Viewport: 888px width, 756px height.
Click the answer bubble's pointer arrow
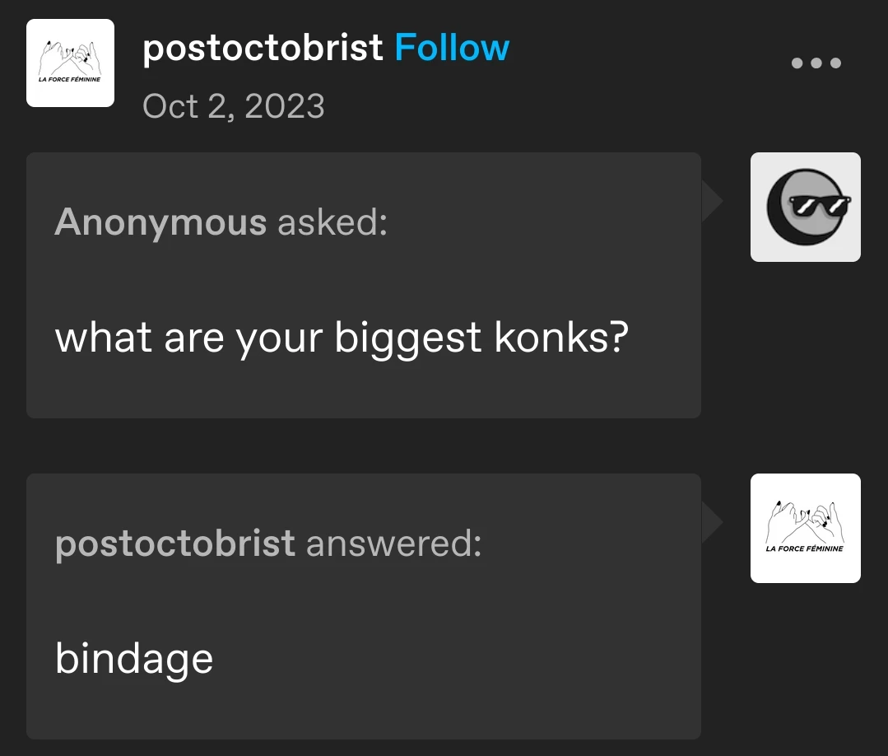pos(711,523)
